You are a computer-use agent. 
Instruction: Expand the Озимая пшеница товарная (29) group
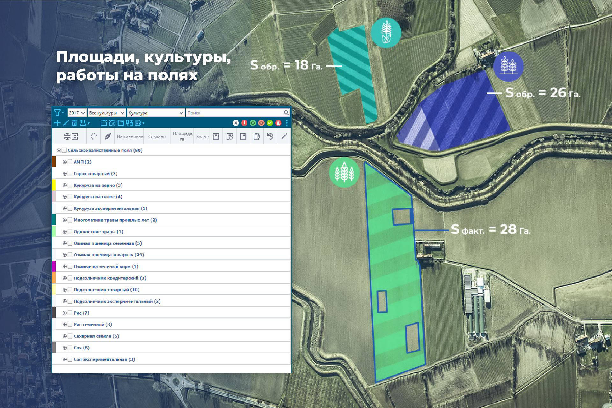pos(65,255)
